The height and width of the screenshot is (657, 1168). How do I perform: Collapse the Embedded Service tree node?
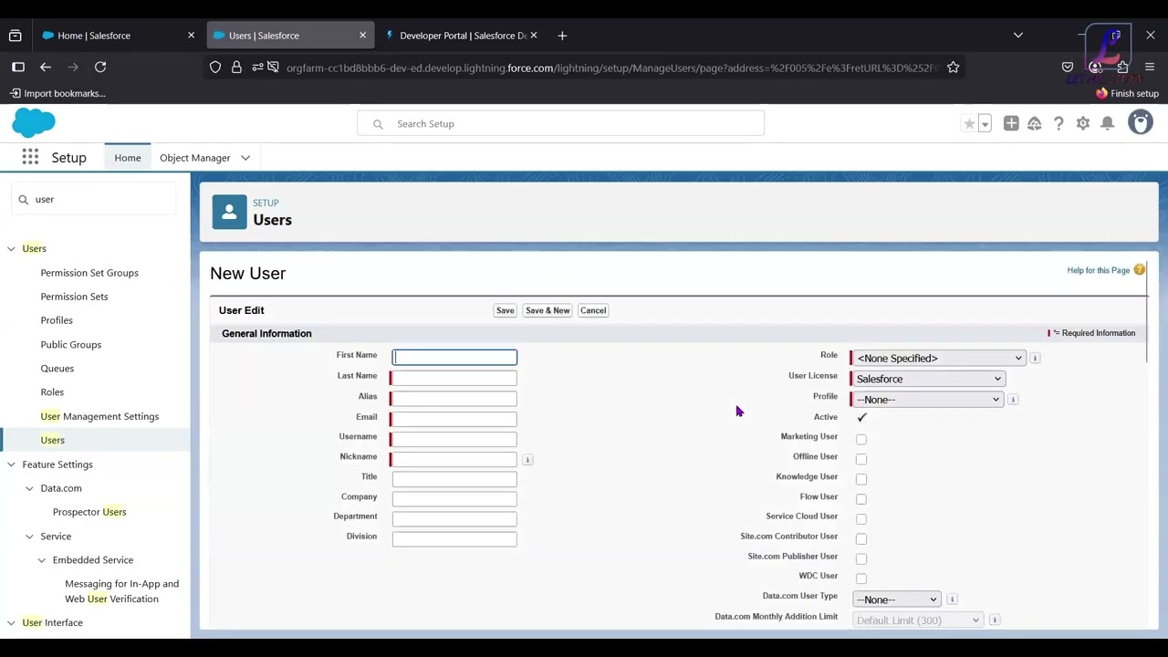click(x=41, y=560)
